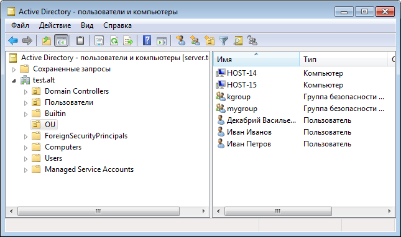Sort by the Имя column header
The width and height of the screenshot is (401, 237).
[x=256, y=60]
